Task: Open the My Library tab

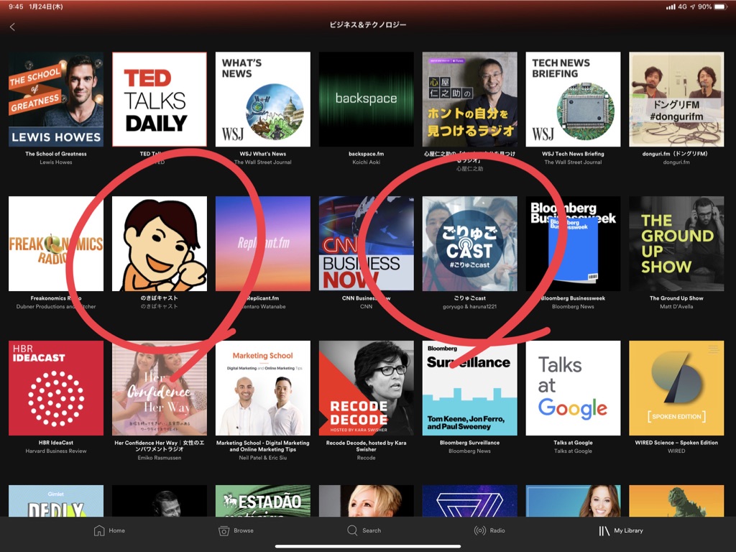Action: [x=620, y=530]
